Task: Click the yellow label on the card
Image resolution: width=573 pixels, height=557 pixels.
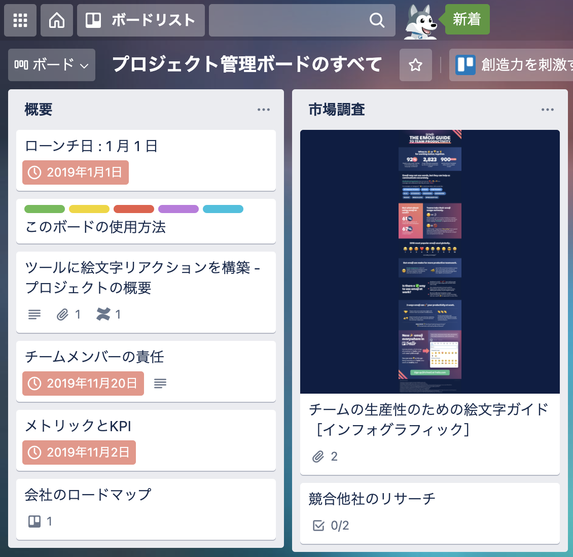Action: (89, 209)
